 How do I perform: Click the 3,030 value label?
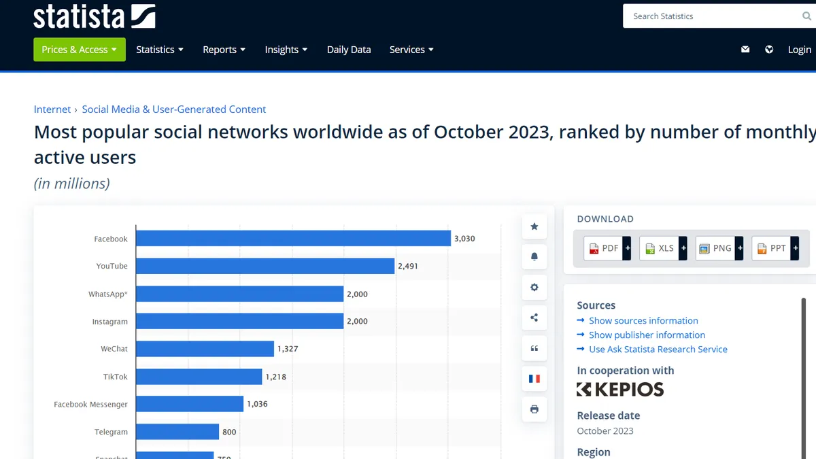point(464,239)
